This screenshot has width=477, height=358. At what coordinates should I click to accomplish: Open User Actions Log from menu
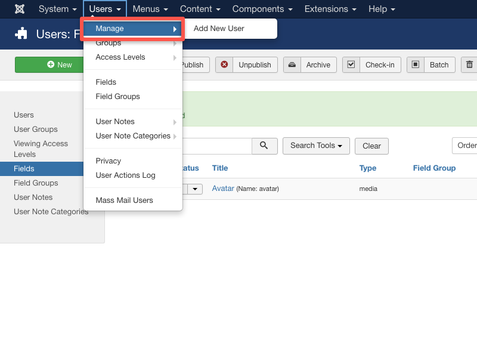coord(125,175)
